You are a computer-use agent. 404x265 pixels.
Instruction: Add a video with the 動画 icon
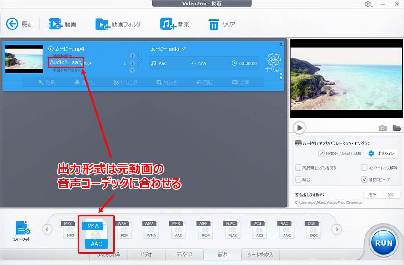pos(55,24)
